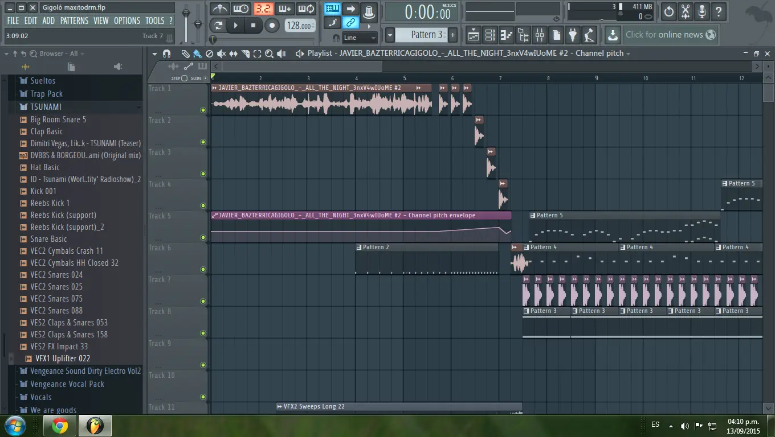Open the Mixer from the toolbar
Screen dimensions: 775x437
[x=538, y=35]
